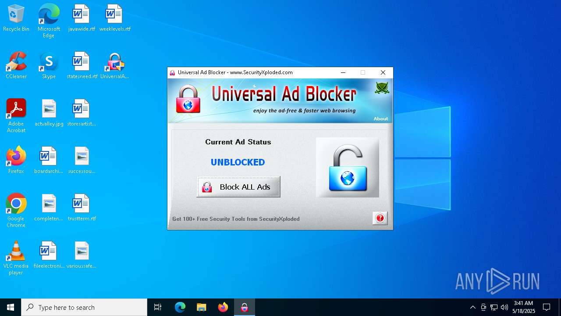The height and width of the screenshot is (316, 561).
Task: Click the volume speaker tray icon
Action: 504,307
